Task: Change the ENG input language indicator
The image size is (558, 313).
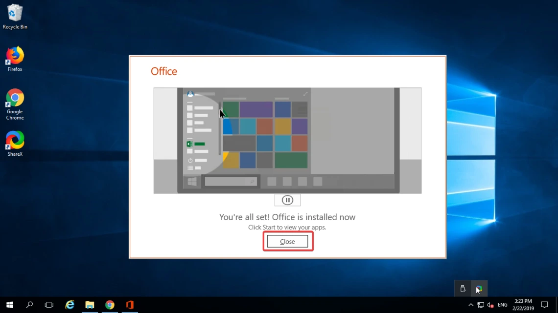Action: coord(503,305)
